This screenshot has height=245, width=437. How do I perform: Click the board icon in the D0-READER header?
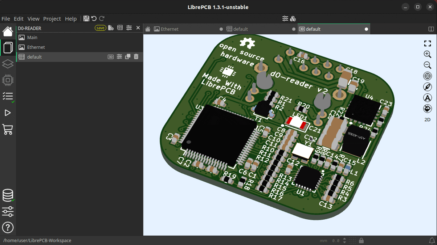(120, 28)
